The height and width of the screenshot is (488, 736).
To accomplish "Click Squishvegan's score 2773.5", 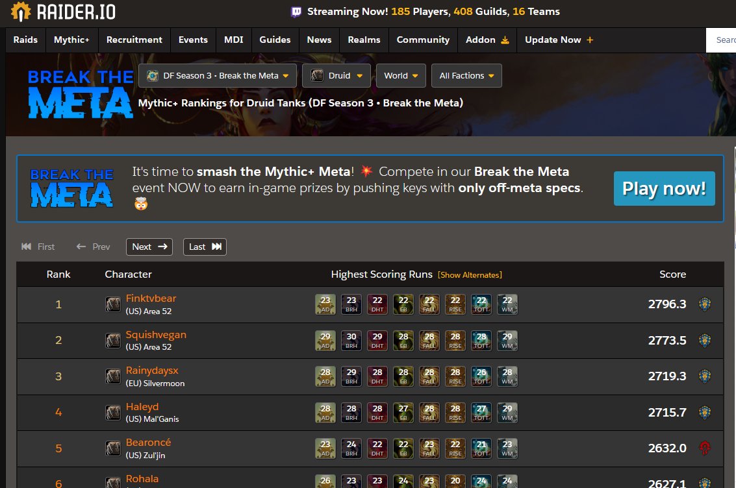I will (x=667, y=340).
